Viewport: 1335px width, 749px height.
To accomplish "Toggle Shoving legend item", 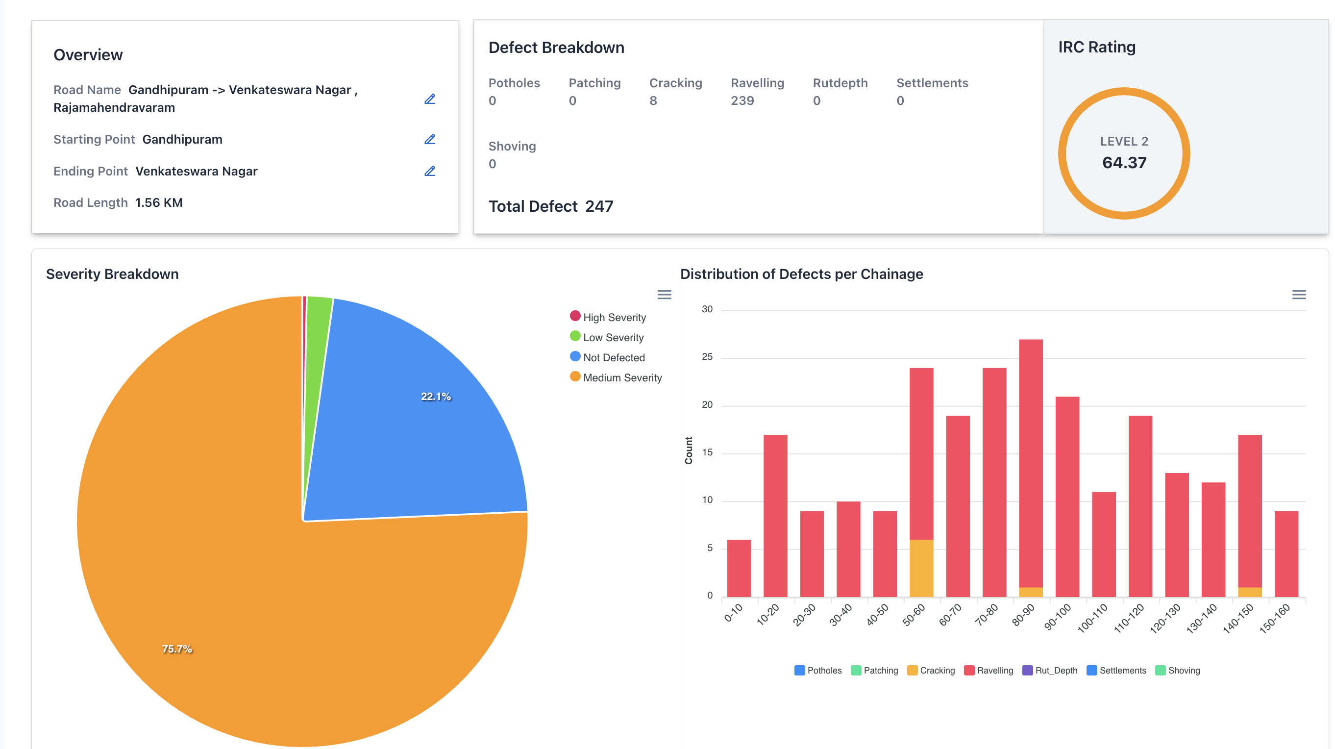I will click(1183, 670).
